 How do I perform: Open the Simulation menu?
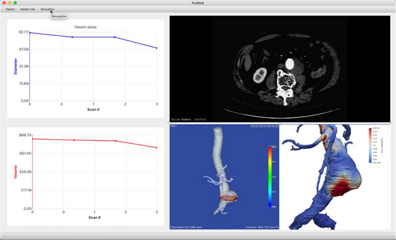pos(47,9)
